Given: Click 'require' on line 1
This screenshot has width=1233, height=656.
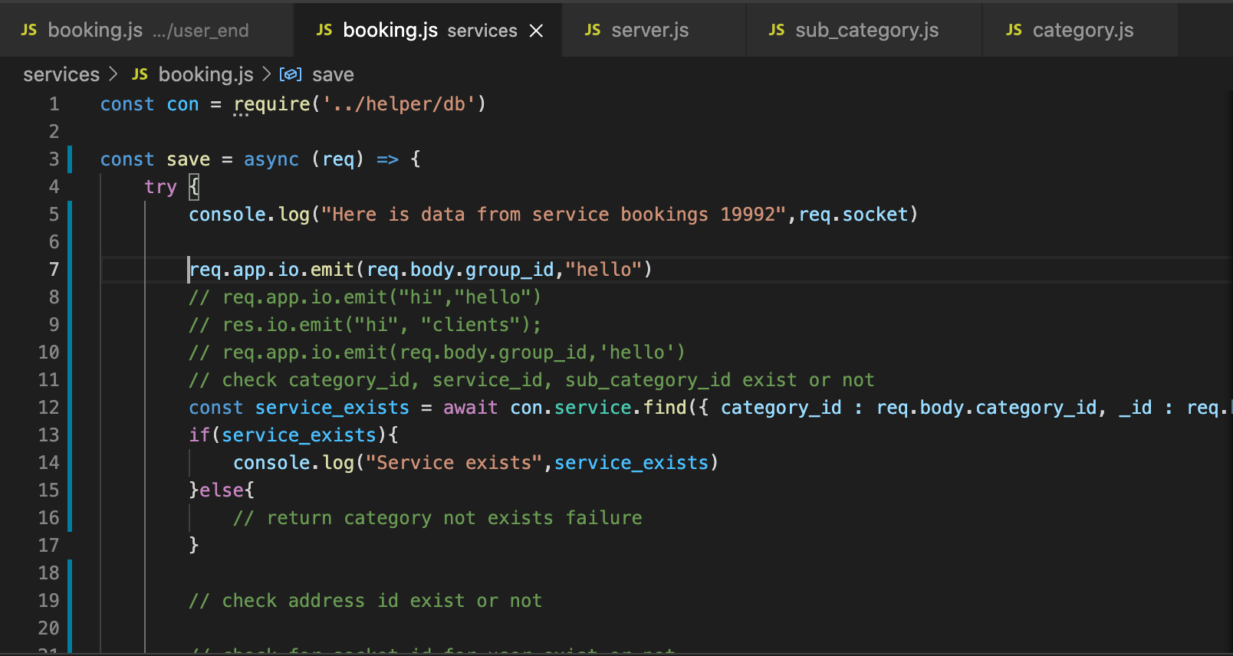Looking at the screenshot, I should point(271,104).
